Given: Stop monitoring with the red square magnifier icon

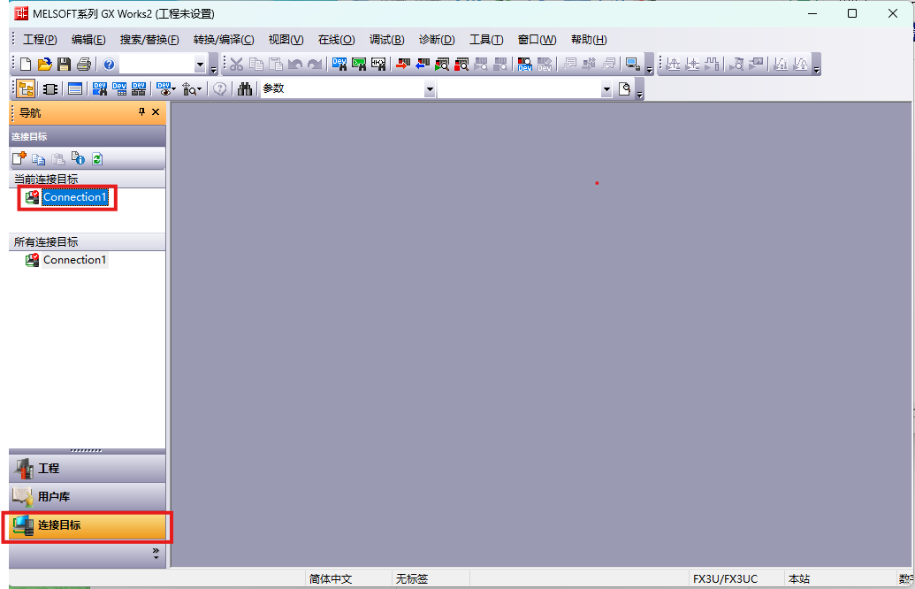Looking at the screenshot, I should coord(461,65).
